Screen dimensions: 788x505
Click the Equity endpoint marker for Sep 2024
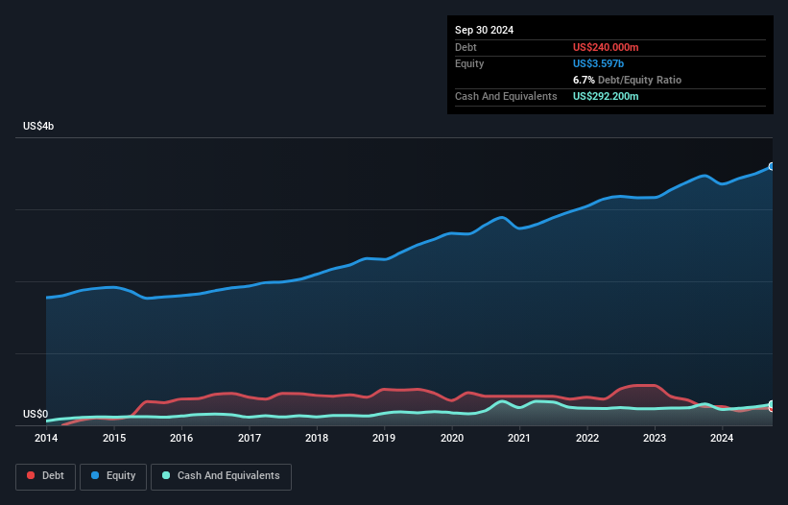[772, 166]
